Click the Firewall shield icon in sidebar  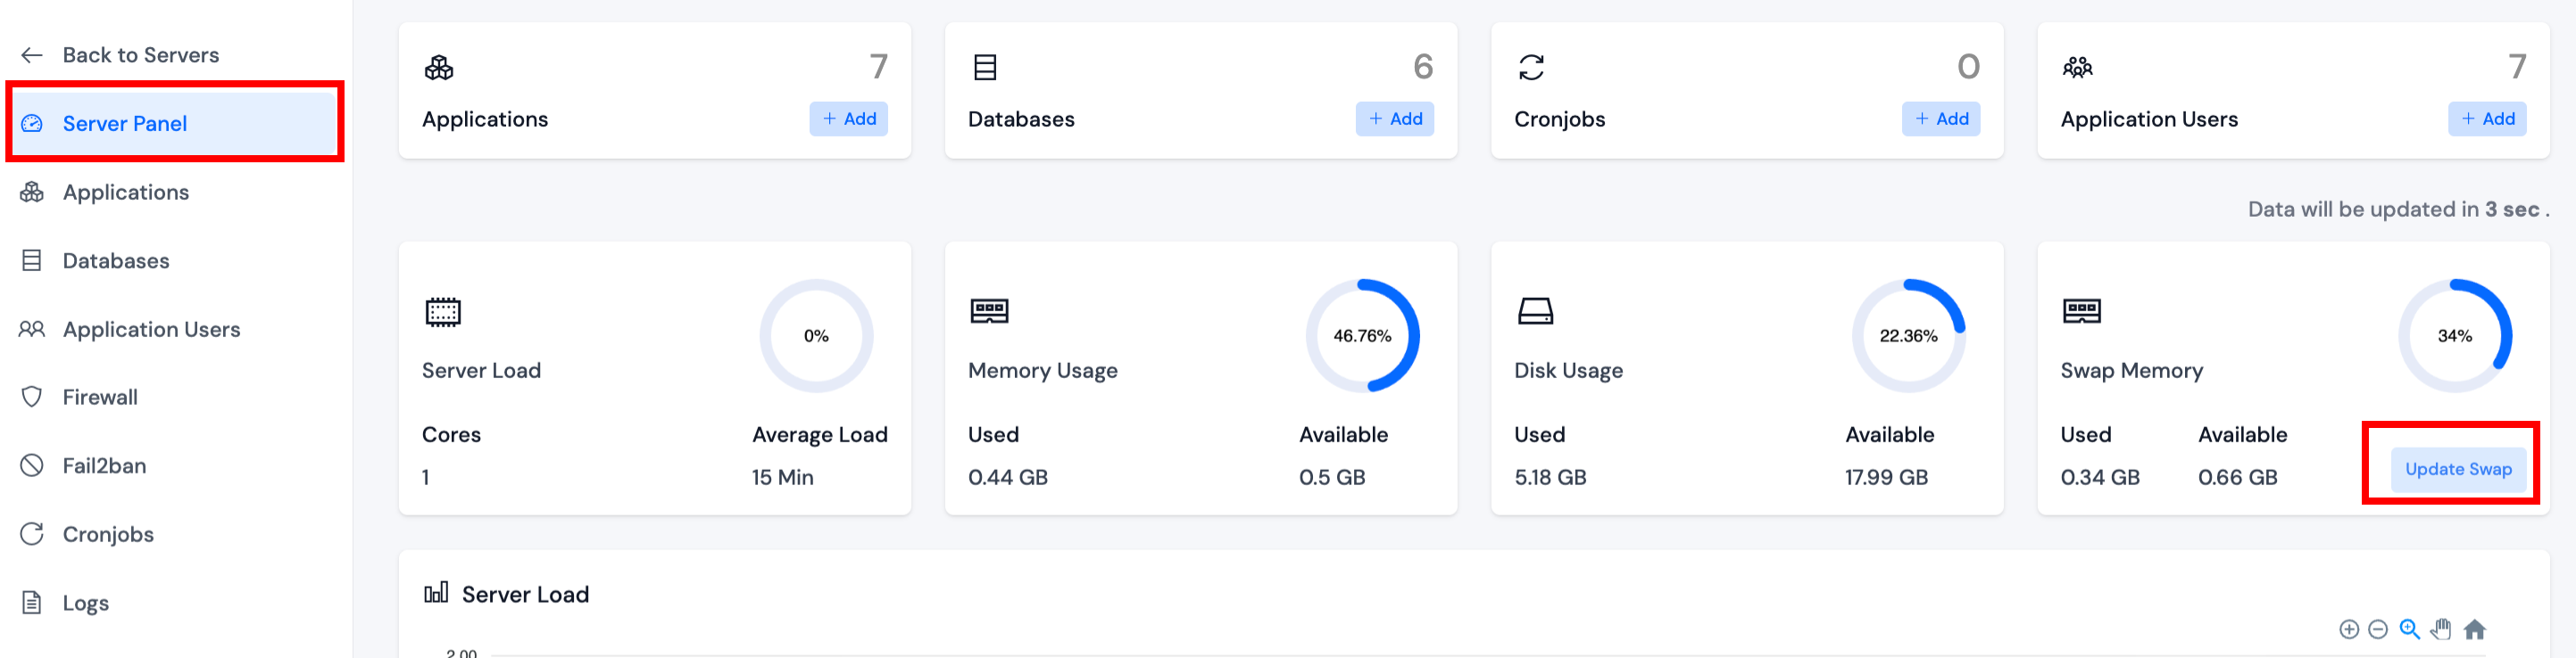[x=32, y=398]
